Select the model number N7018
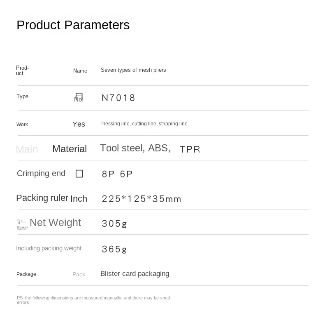325x332 pixels. 118,98
